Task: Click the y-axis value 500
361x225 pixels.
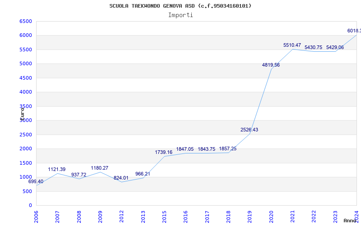Action: (x=27, y=192)
